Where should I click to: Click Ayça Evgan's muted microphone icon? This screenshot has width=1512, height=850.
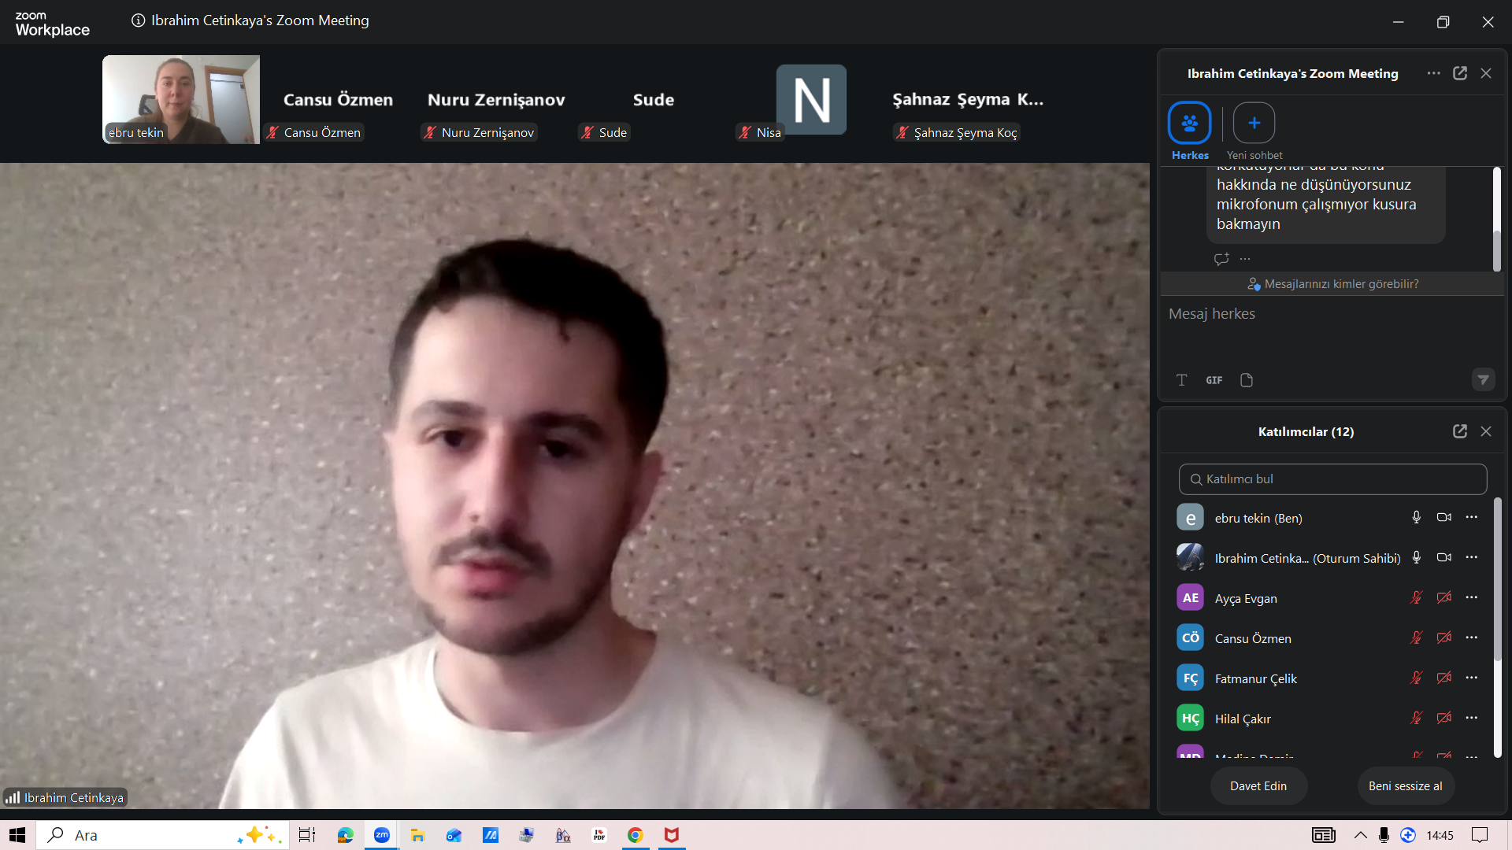1417,597
